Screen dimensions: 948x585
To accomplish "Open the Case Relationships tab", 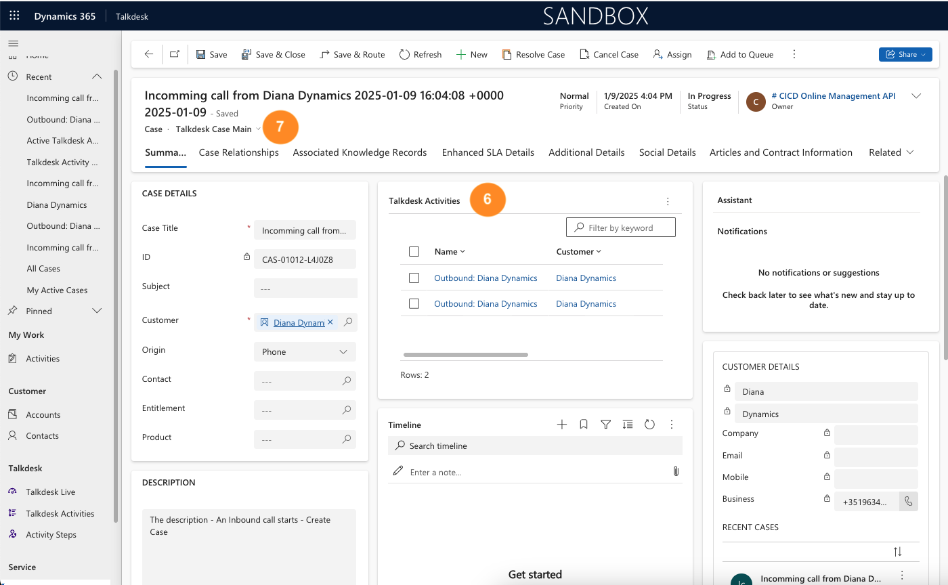I will point(239,152).
